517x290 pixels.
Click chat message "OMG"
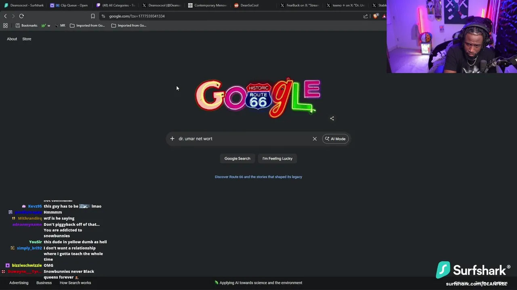(48, 265)
